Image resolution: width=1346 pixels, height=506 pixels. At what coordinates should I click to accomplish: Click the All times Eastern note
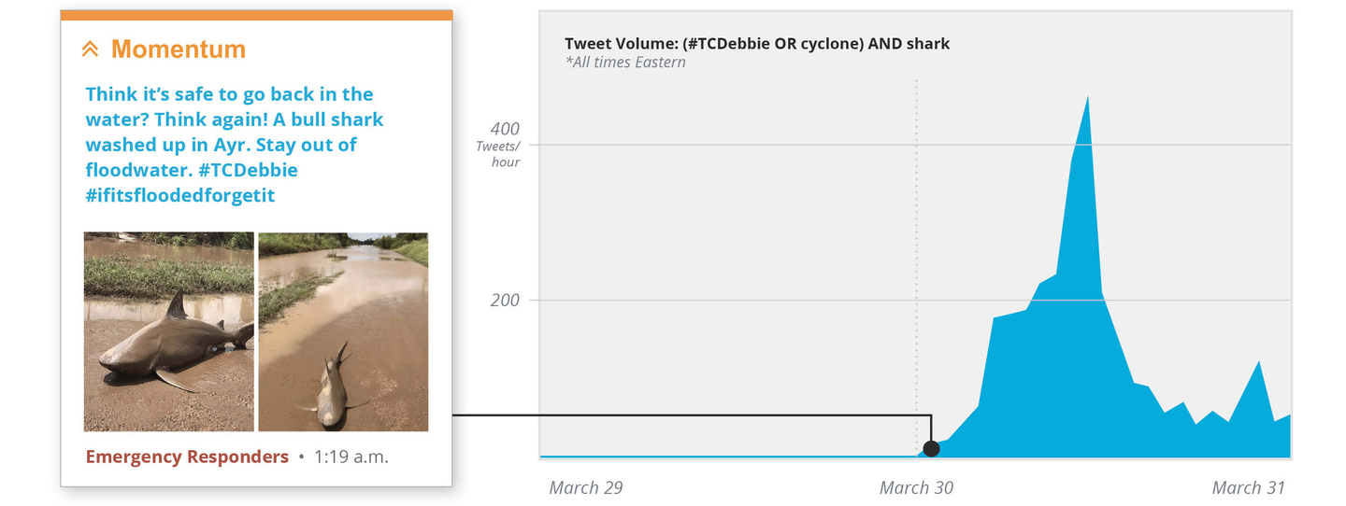pos(625,63)
